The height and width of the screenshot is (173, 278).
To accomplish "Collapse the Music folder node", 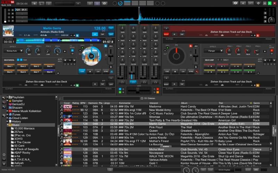I will click(x=7, y=125).
